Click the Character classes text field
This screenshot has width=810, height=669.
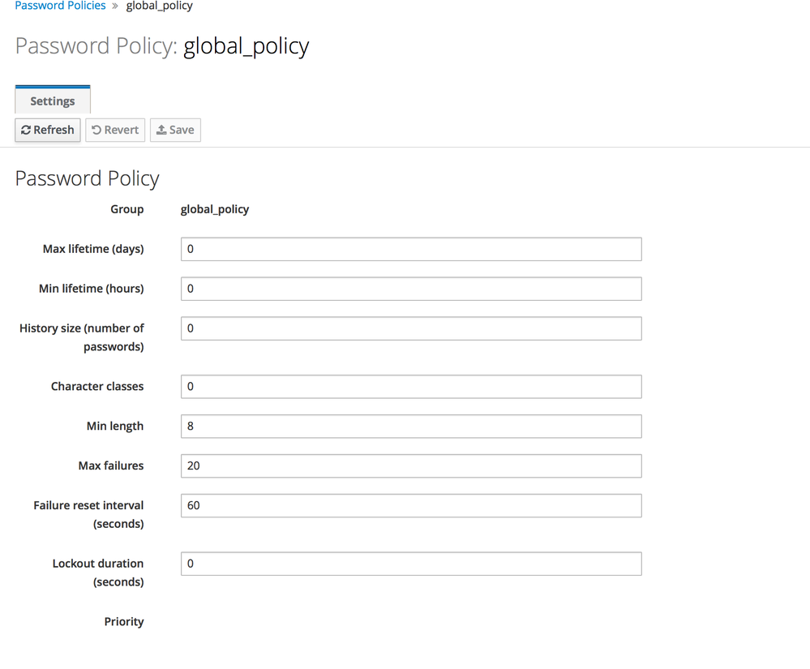(x=410, y=387)
